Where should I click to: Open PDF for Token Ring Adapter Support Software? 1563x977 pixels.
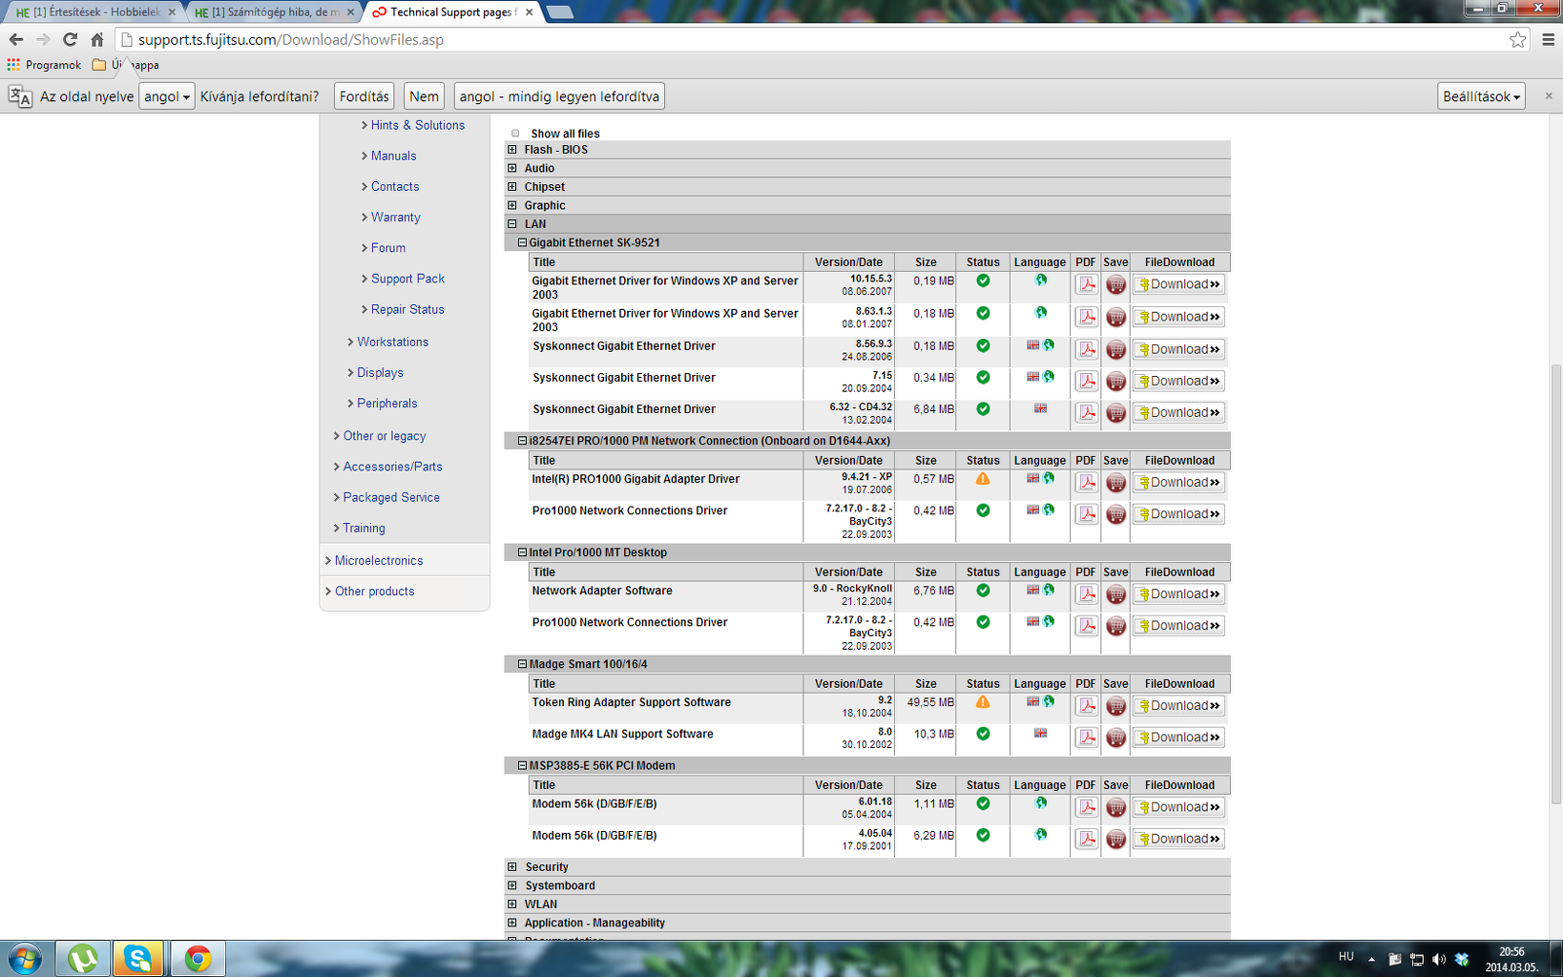(x=1086, y=705)
